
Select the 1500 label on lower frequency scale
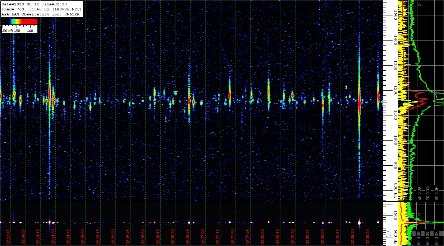point(395,215)
